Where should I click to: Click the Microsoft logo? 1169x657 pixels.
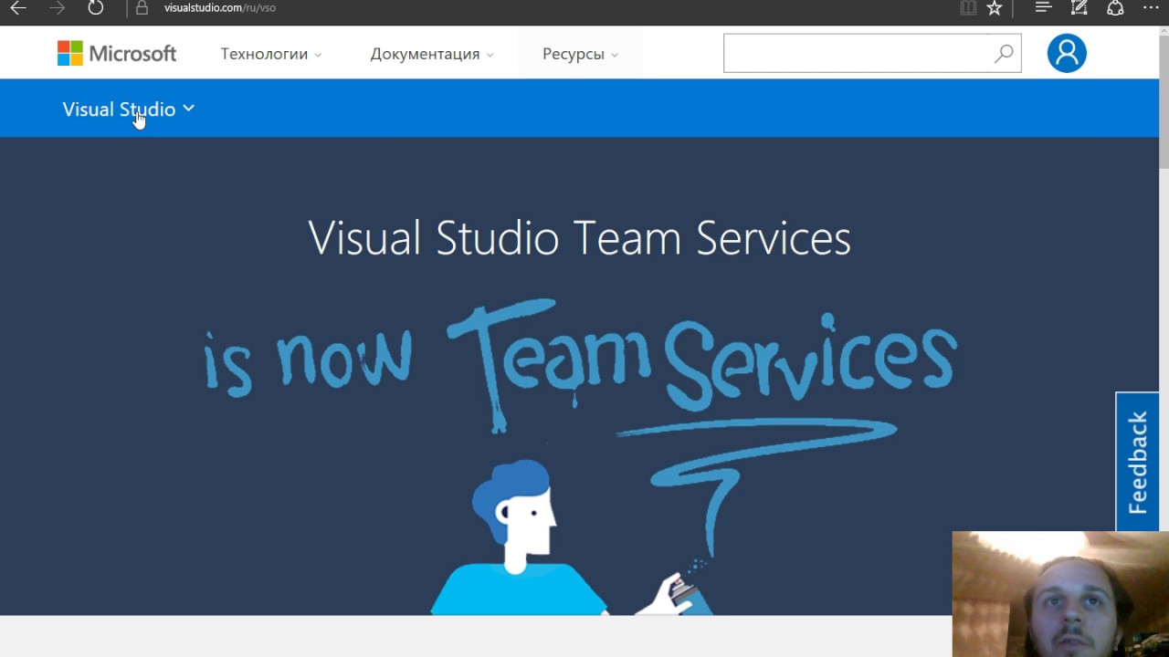(x=117, y=53)
